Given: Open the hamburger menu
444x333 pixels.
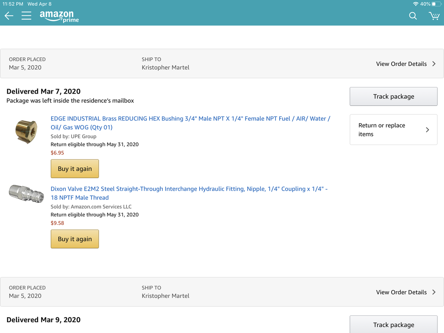Looking at the screenshot, I should tap(26, 16).
